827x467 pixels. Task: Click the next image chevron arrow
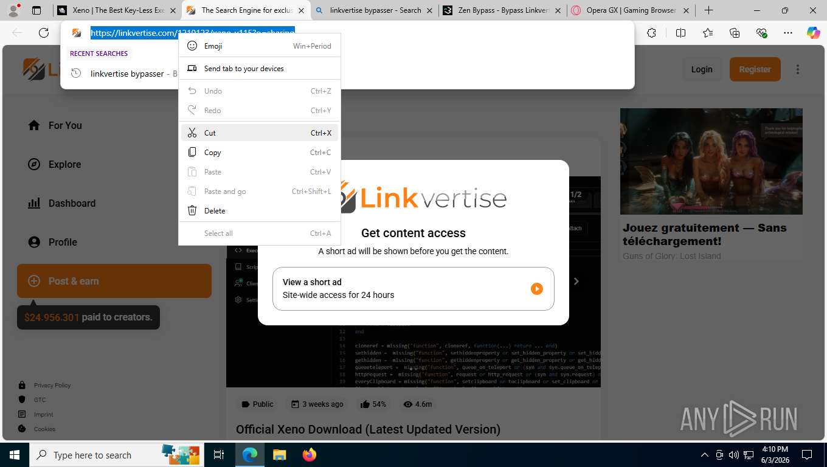[x=576, y=282]
